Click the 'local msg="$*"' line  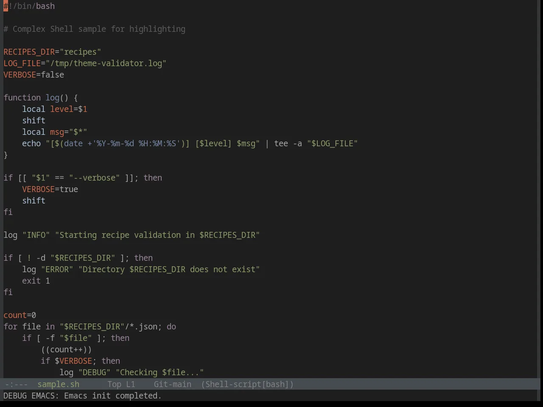coord(55,132)
